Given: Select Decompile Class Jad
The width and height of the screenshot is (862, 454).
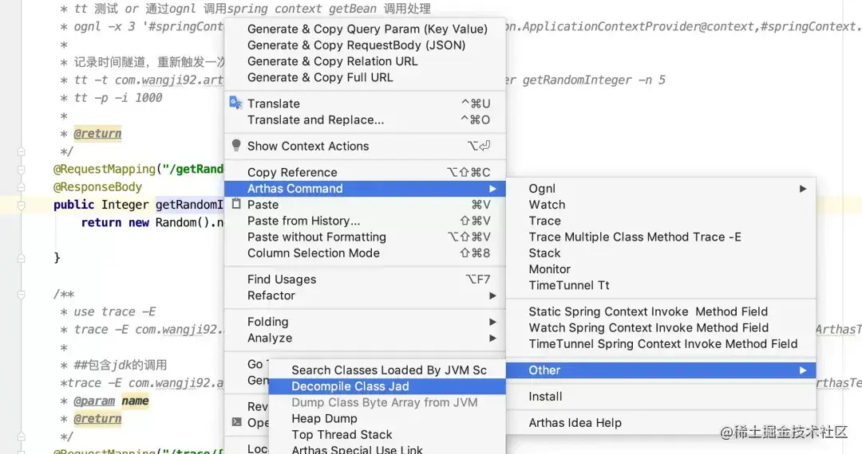Looking at the screenshot, I should [x=387, y=386].
